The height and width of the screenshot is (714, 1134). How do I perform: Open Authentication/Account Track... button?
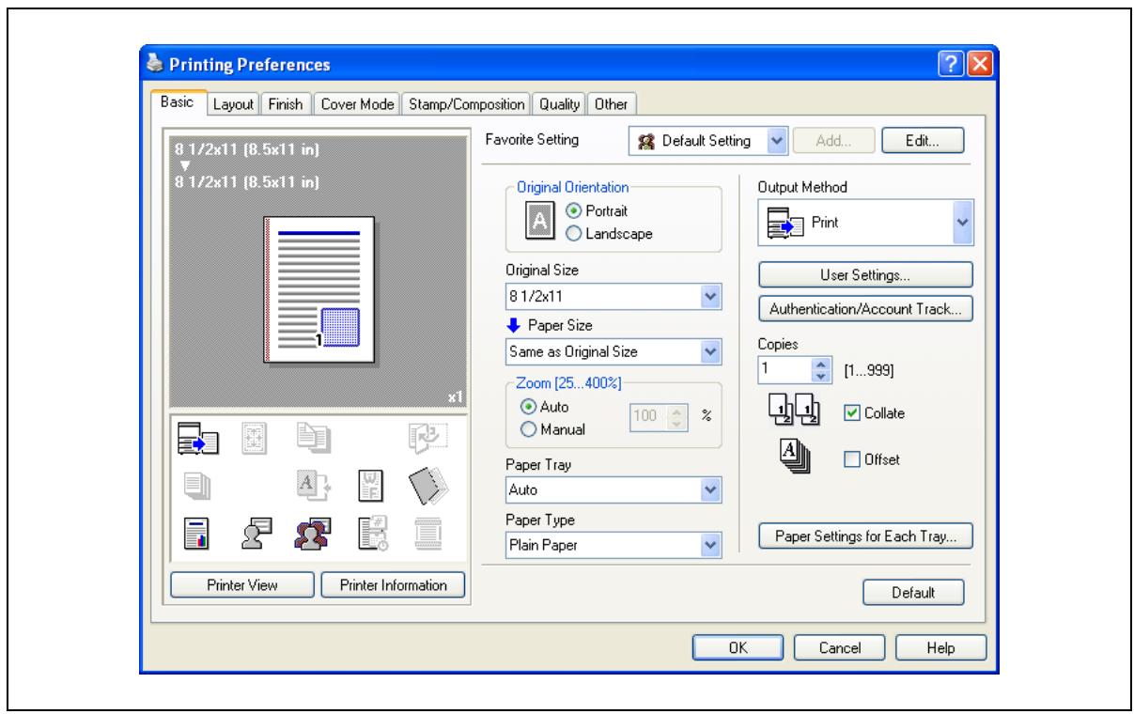click(864, 308)
